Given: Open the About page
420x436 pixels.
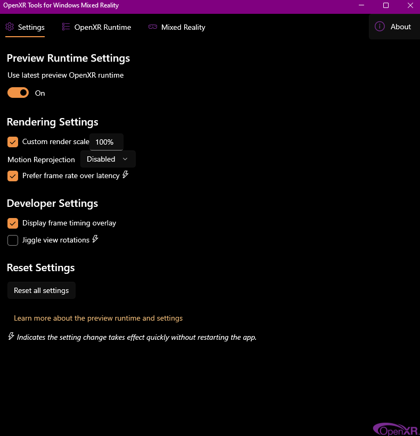Looking at the screenshot, I should tap(394, 27).
